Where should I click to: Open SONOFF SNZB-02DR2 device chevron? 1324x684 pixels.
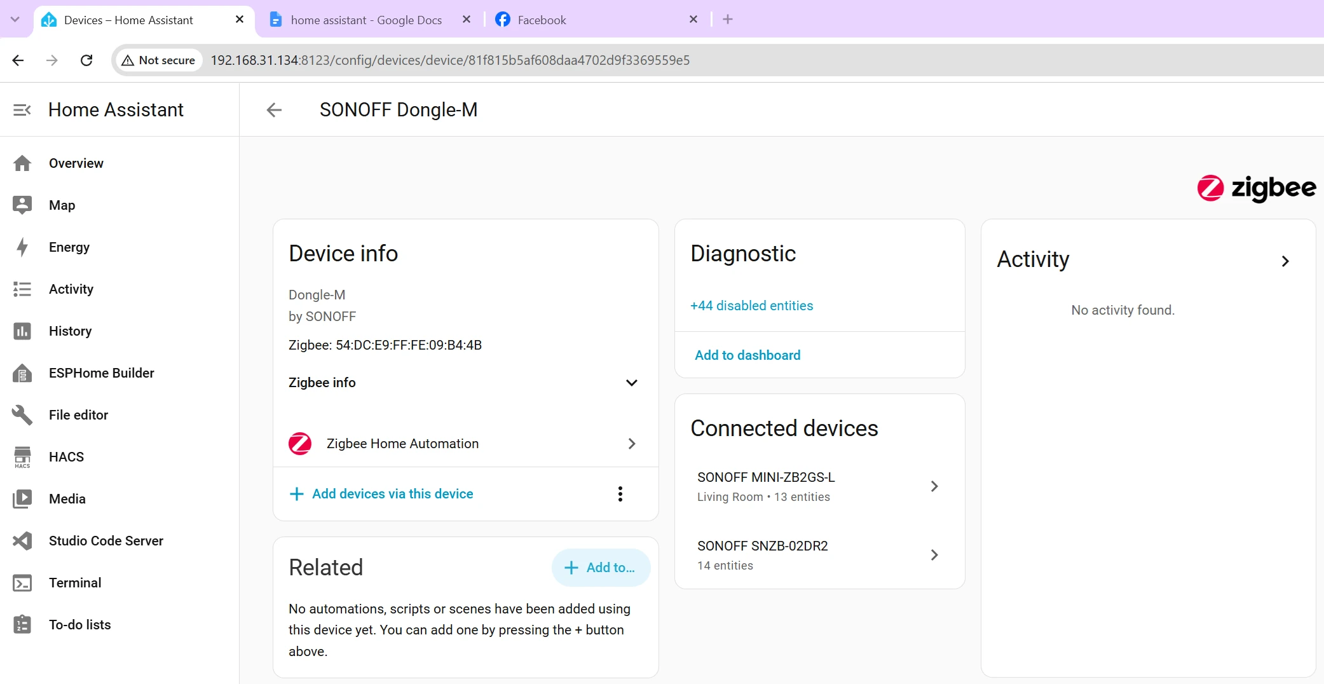(934, 555)
